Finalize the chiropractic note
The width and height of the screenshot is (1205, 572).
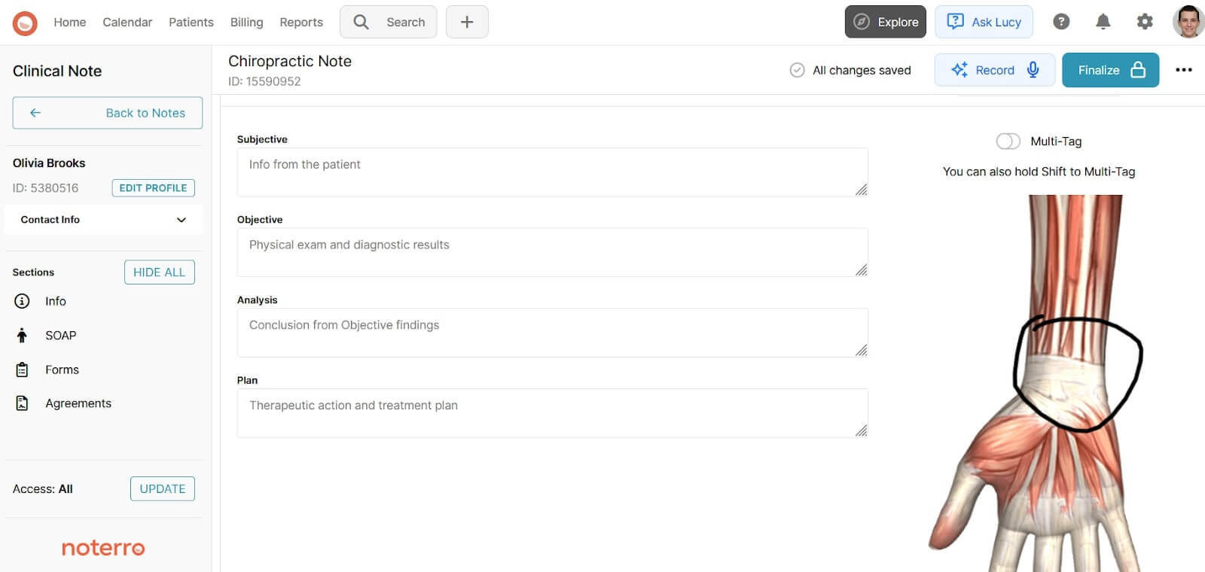[x=1111, y=70]
